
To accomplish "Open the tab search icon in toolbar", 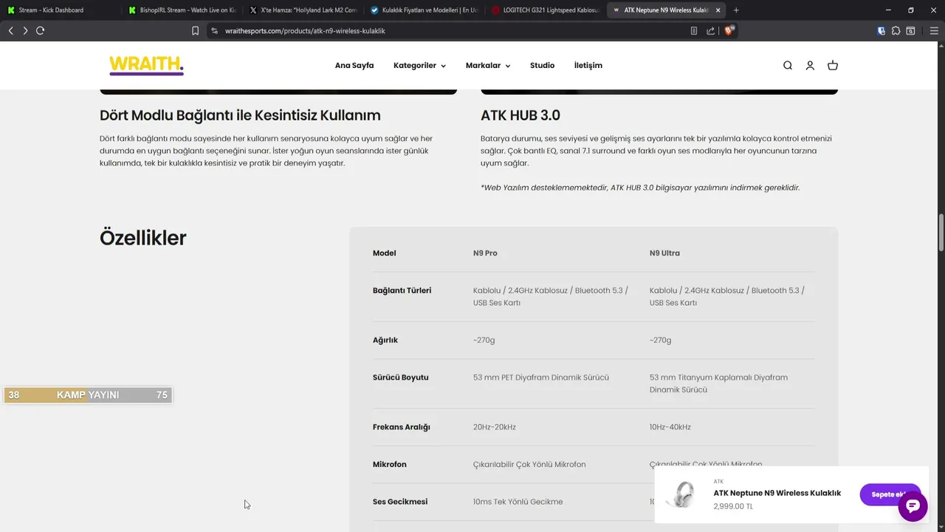I will tap(910, 31).
